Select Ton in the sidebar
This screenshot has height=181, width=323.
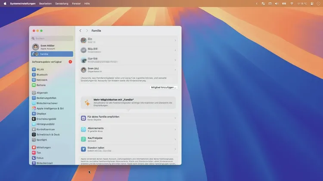pos(52,153)
